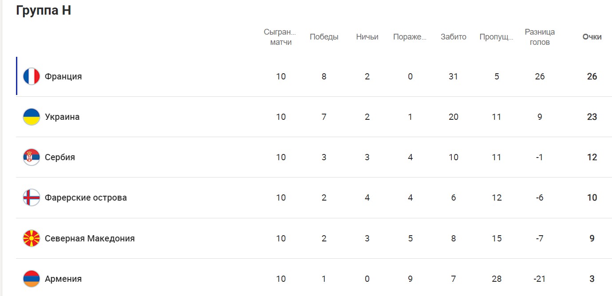Click the France flag icon
Image resolution: width=612 pixels, height=296 pixels.
click(32, 76)
